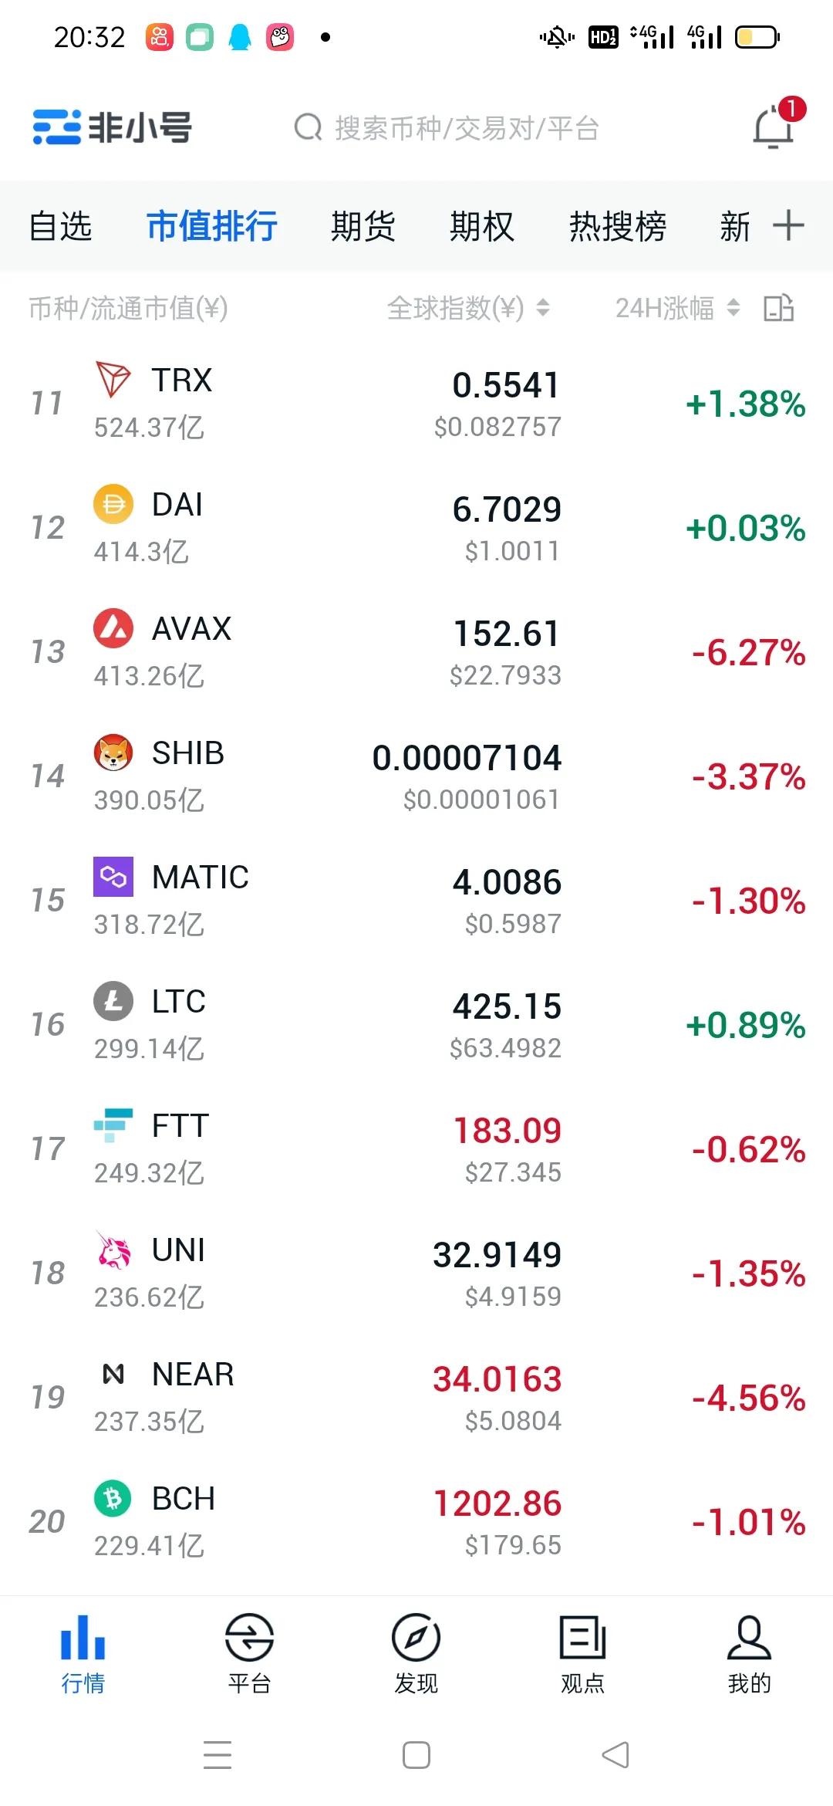
Task: Open the SHIB coin row
Action: click(416, 776)
